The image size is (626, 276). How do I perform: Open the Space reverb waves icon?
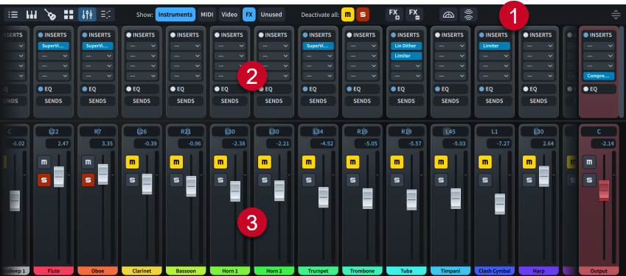click(468, 15)
